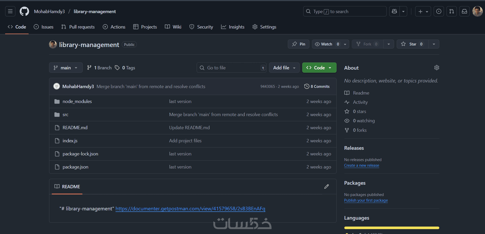
Task: Focus the Go to file search field
Action: click(232, 68)
